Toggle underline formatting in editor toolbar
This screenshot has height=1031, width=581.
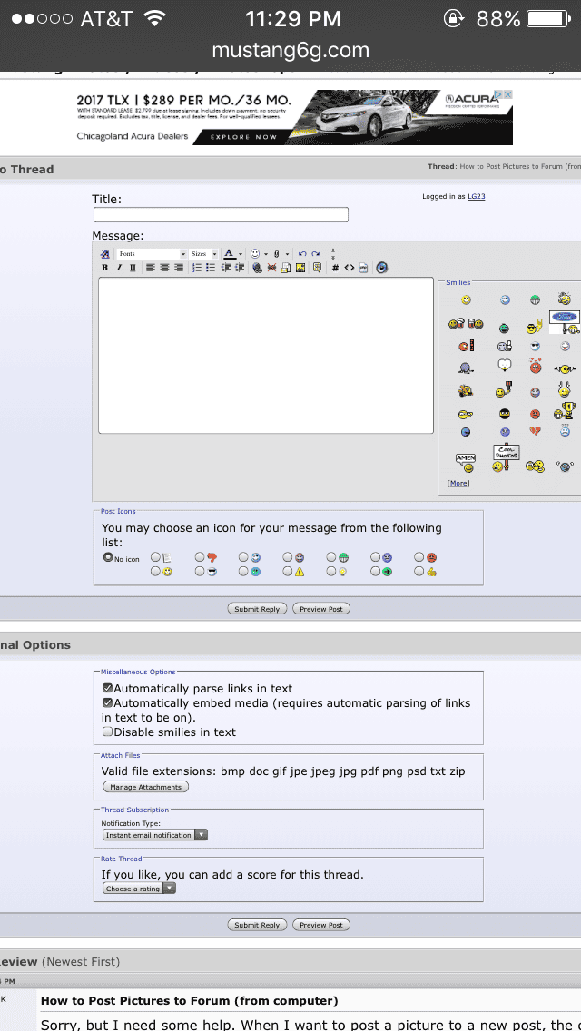click(133, 268)
